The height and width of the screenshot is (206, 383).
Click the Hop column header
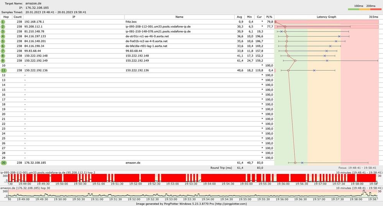6,17
